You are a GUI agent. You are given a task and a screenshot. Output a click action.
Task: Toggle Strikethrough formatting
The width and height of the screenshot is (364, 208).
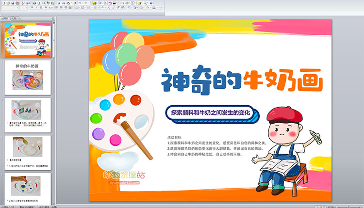click(46, 7)
